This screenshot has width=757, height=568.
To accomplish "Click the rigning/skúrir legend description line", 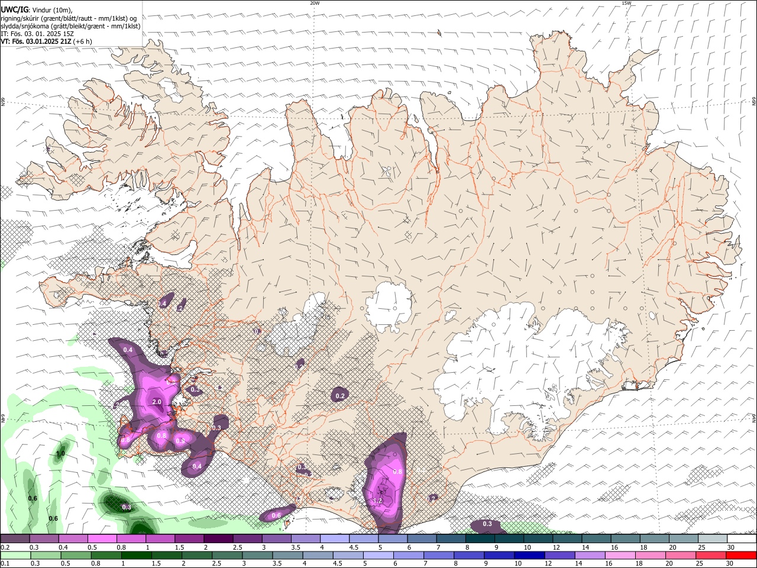I will 69,18.
